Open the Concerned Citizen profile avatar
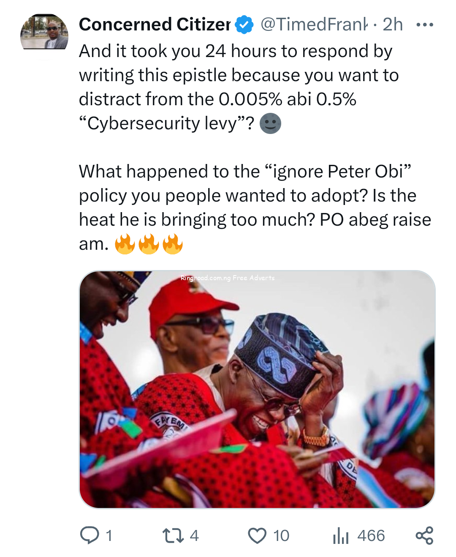This screenshot has height=557, width=456. tap(44, 32)
